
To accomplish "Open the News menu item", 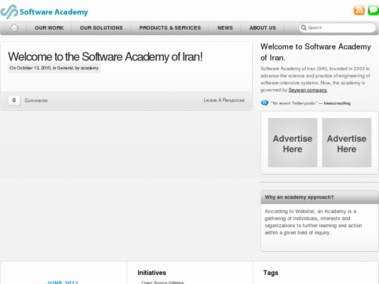I will click(225, 28).
